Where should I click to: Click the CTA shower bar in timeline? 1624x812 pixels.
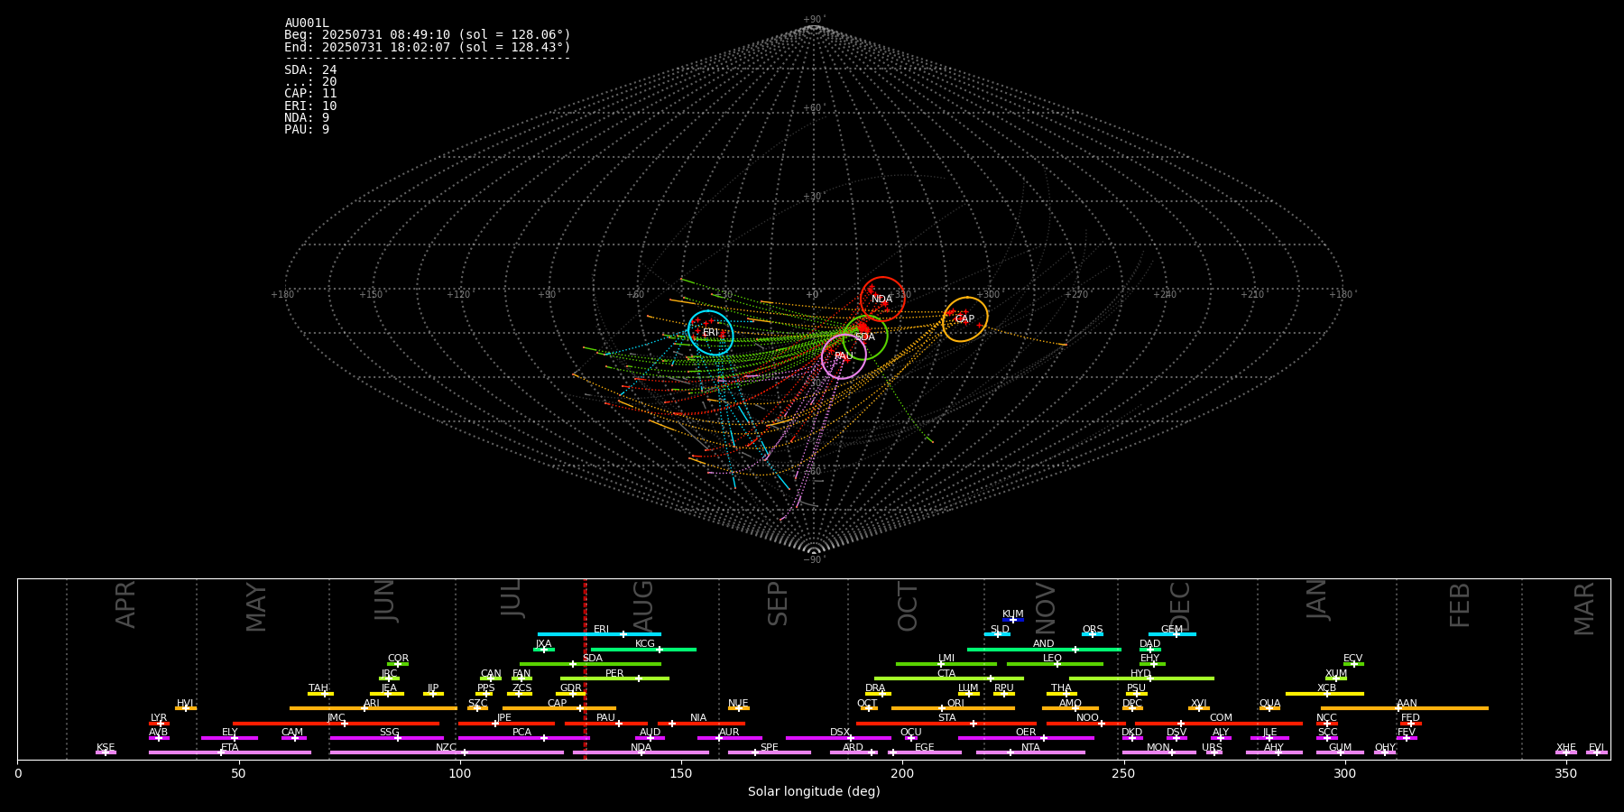(x=949, y=678)
